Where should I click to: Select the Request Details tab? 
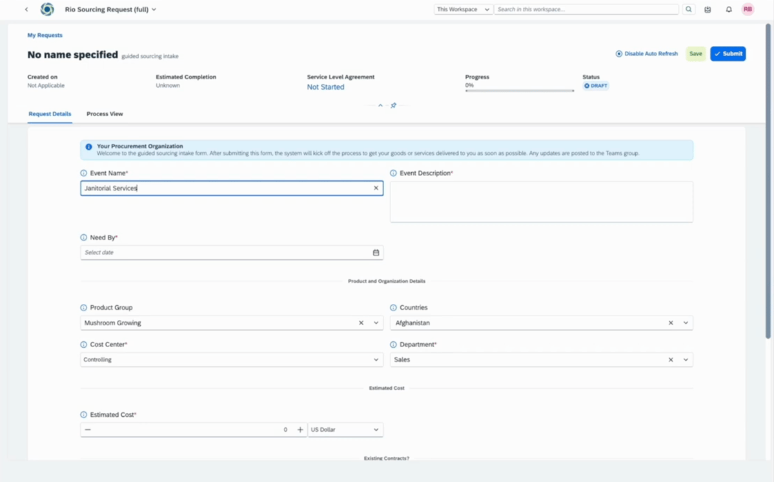pyautogui.click(x=50, y=114)
